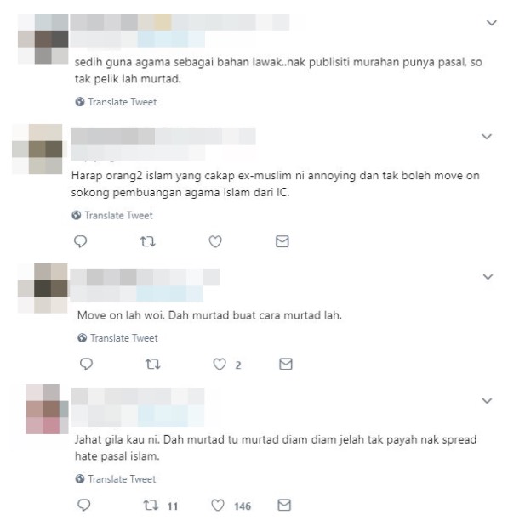Expand the more menu for 'Harap orang2 islam' tweet
Screen dimensions: 525x520
tap(487, 137)
